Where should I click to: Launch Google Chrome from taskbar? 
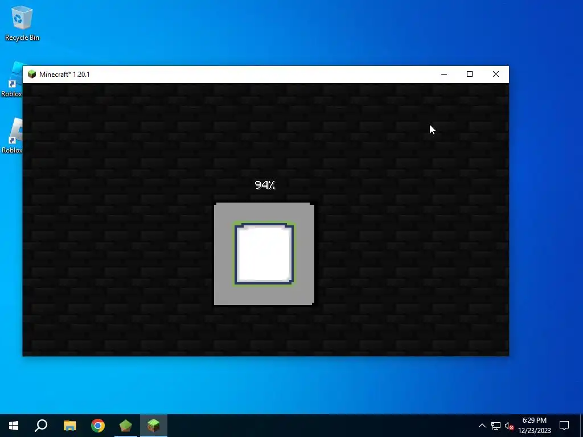[x=98, y=426]
